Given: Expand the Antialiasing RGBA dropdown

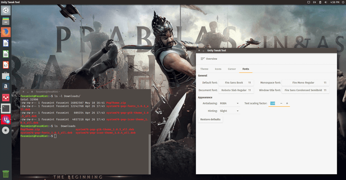Looking at the screenshot, I should [229, 103].
